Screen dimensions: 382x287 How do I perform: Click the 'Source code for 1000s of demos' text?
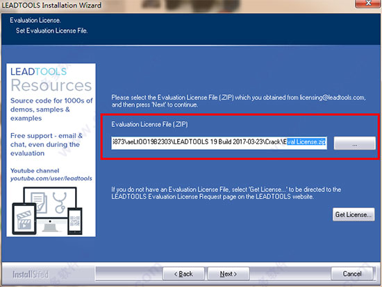[x=51, y=110]
